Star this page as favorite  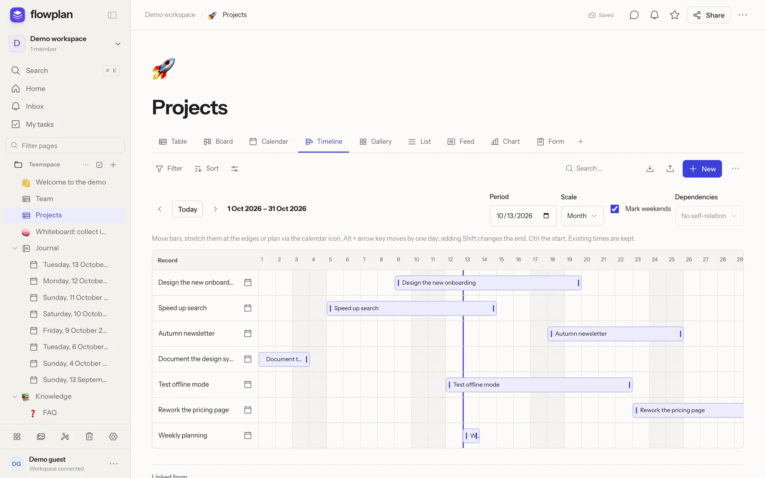pyautogui.click(x=674, y=15)
